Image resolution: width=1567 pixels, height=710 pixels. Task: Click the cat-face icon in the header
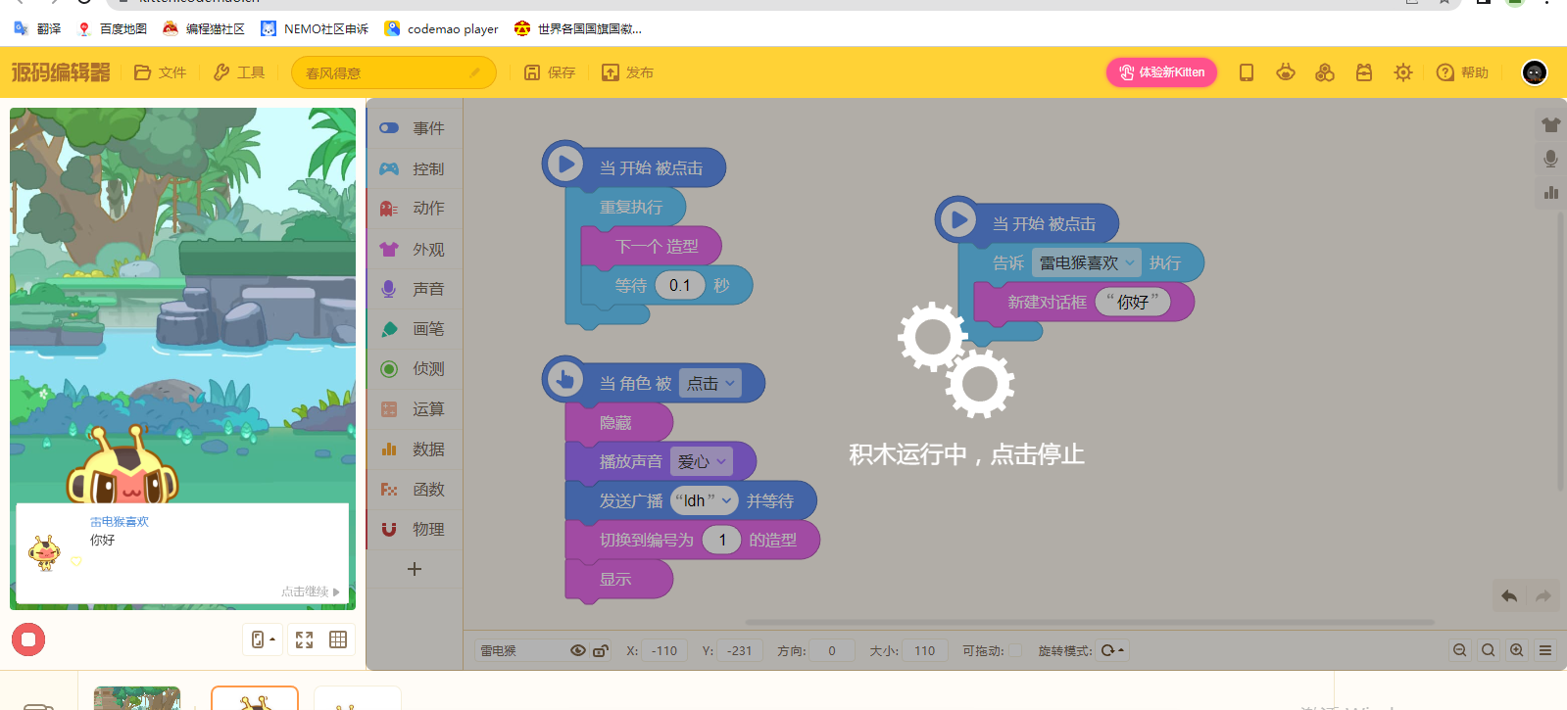tap(1286, 72)
